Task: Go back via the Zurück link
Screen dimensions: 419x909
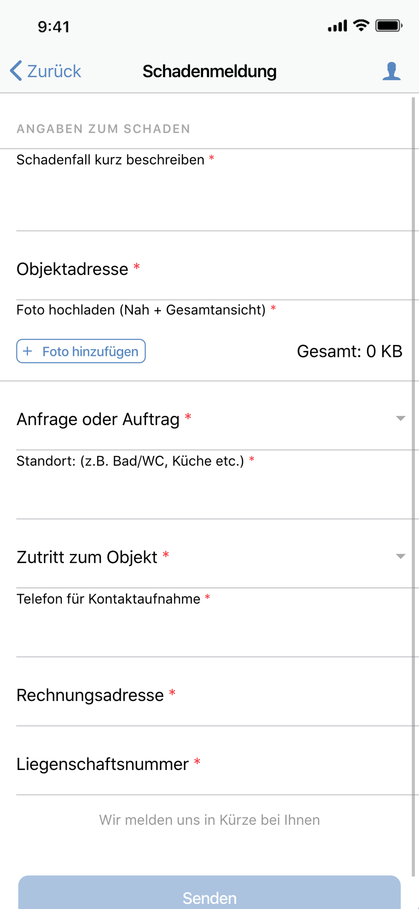Action: click(54, 71)
